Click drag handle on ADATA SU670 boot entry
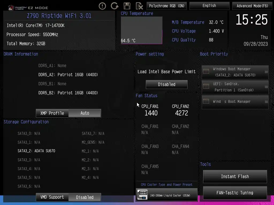This screenshot has width=274, height=205. click(x=266, y=72)
